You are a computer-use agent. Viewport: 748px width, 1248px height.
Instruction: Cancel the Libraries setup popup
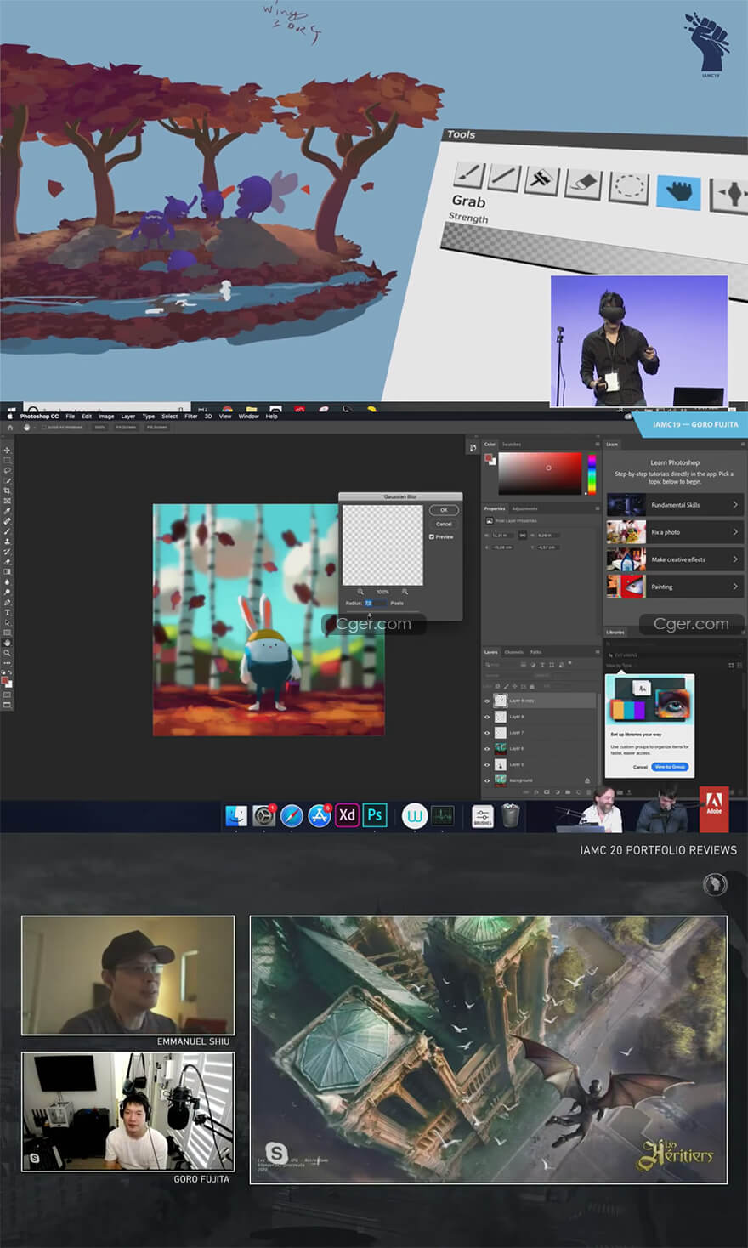(640, 767)
